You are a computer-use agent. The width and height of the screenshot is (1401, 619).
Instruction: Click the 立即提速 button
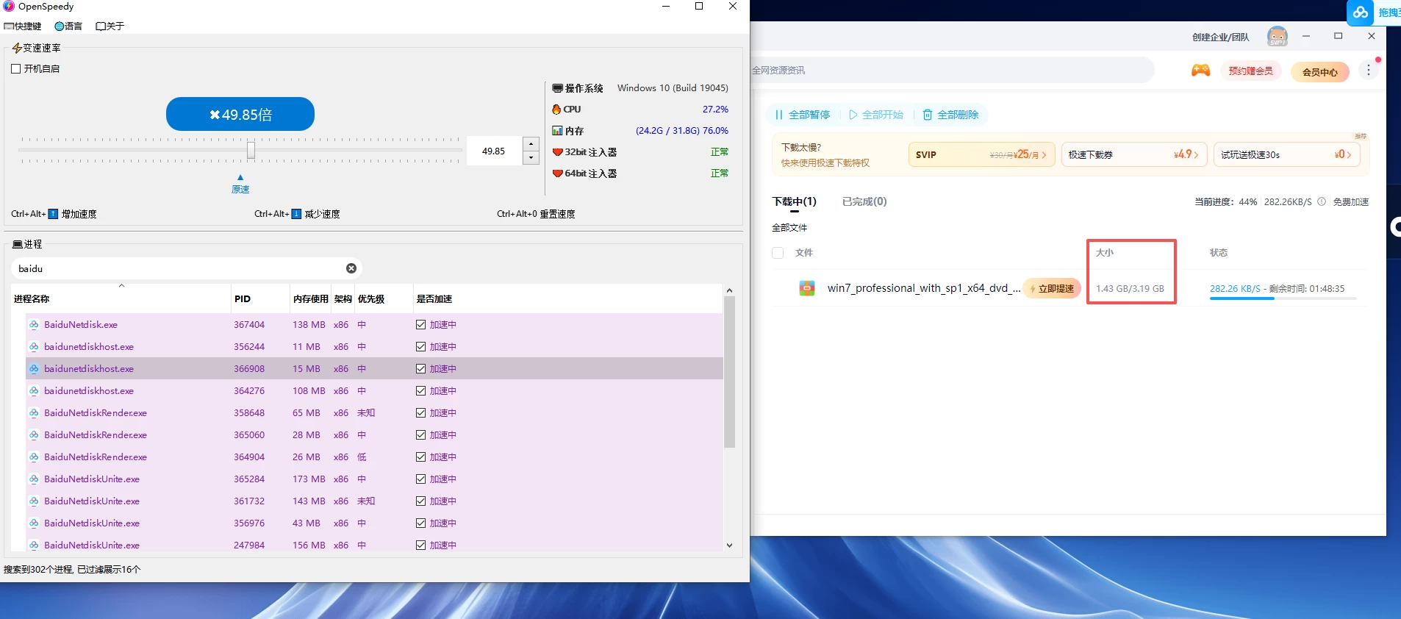click(1052, 288)
